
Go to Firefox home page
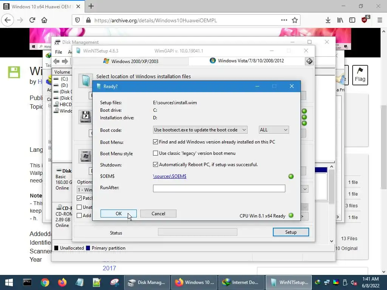(x=44, y=20)
